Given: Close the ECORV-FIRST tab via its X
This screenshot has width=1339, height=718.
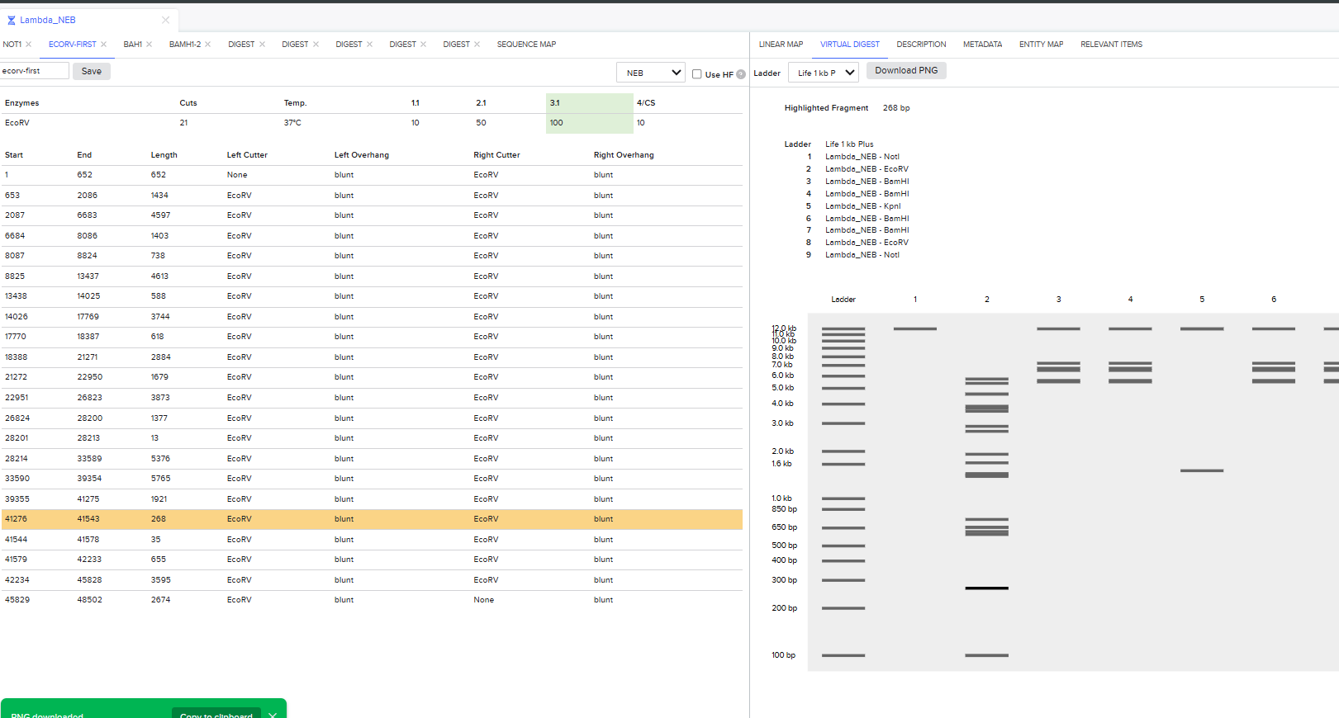Looking at the screenshot, I should (x=104, y=45).
